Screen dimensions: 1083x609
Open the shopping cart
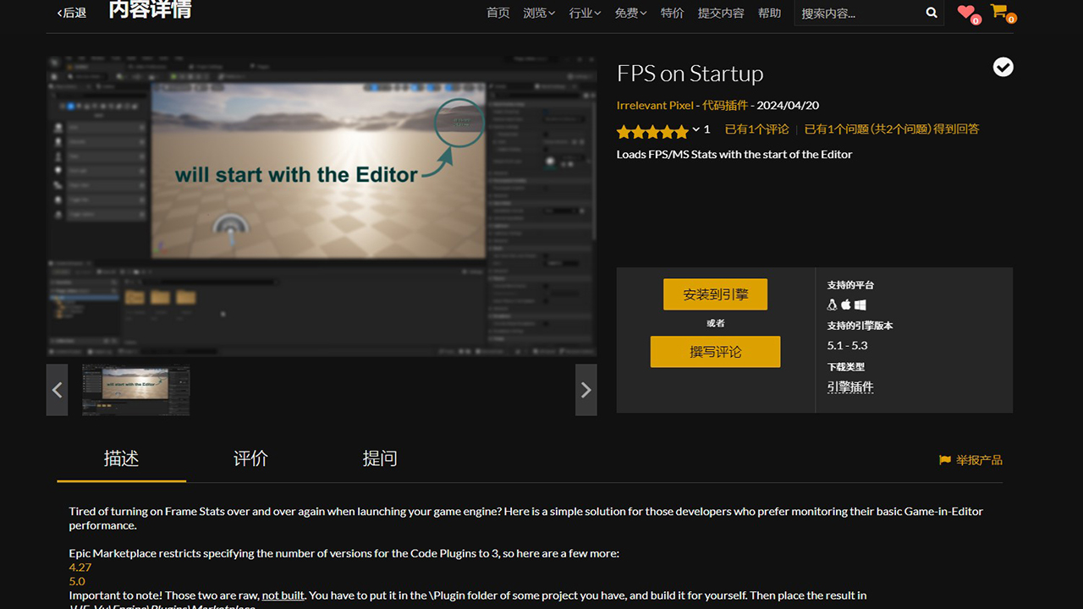click(x=998, y=12)
